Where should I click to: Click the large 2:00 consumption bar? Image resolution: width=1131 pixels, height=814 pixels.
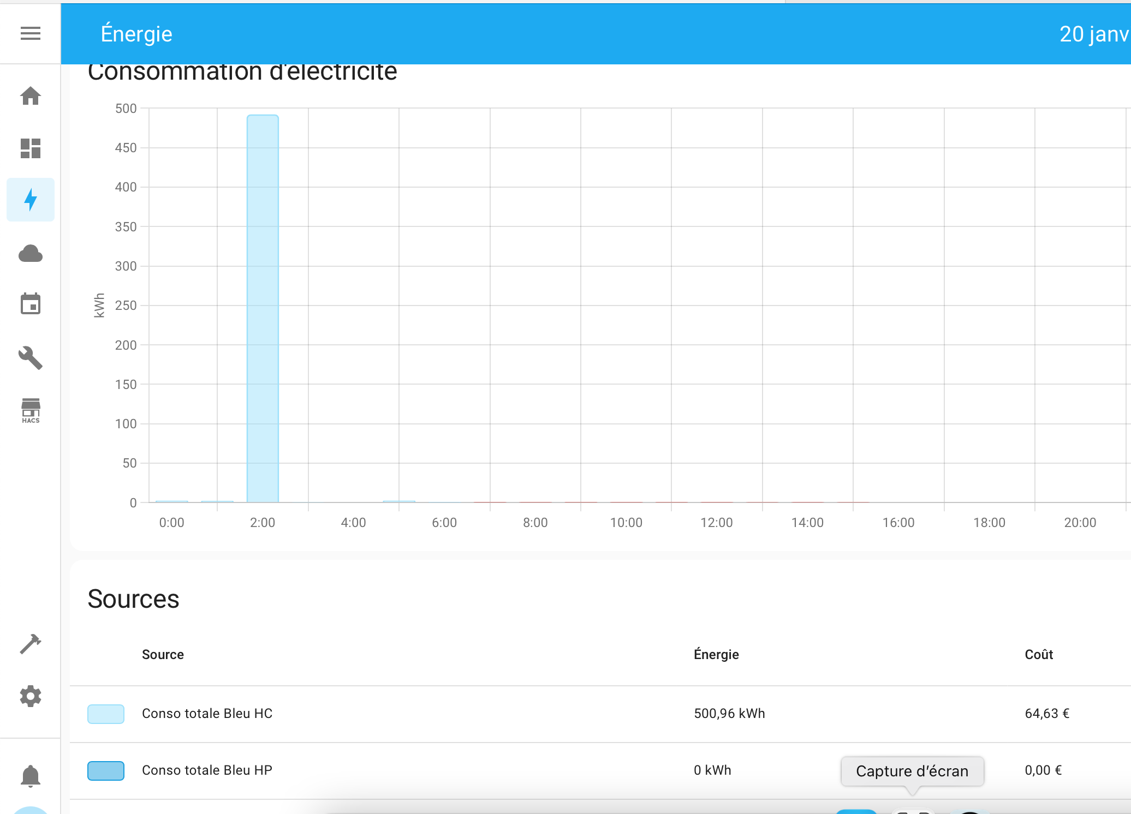pos(263,308)
